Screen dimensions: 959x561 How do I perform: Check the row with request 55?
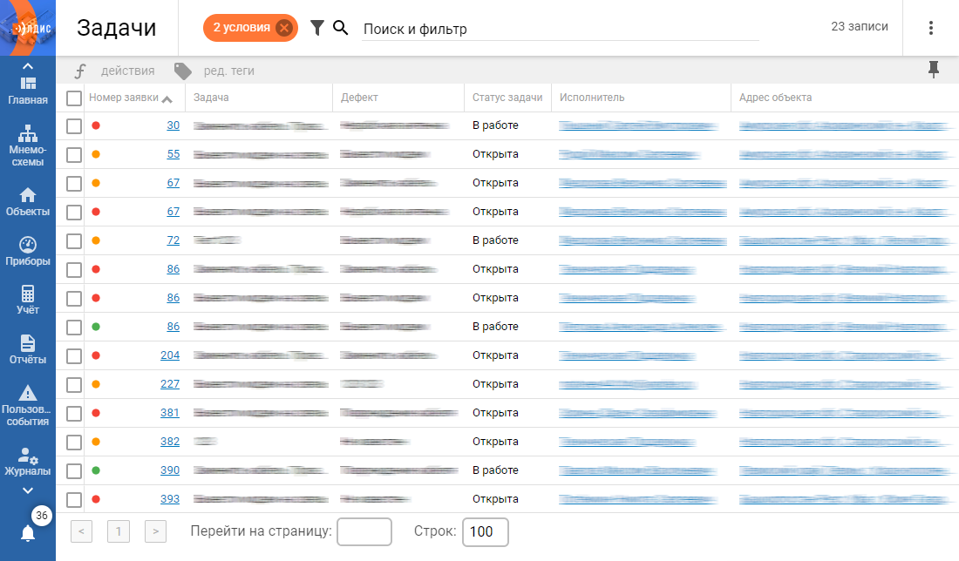pos(74,154)
